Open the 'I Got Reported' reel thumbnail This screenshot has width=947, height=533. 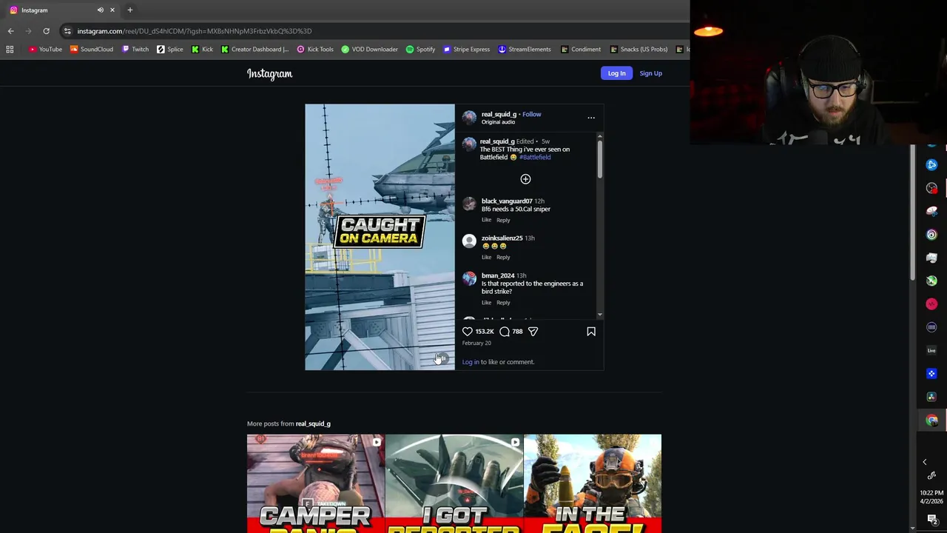coord(454,483)
